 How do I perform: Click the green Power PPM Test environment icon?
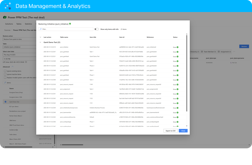(5, 17)
